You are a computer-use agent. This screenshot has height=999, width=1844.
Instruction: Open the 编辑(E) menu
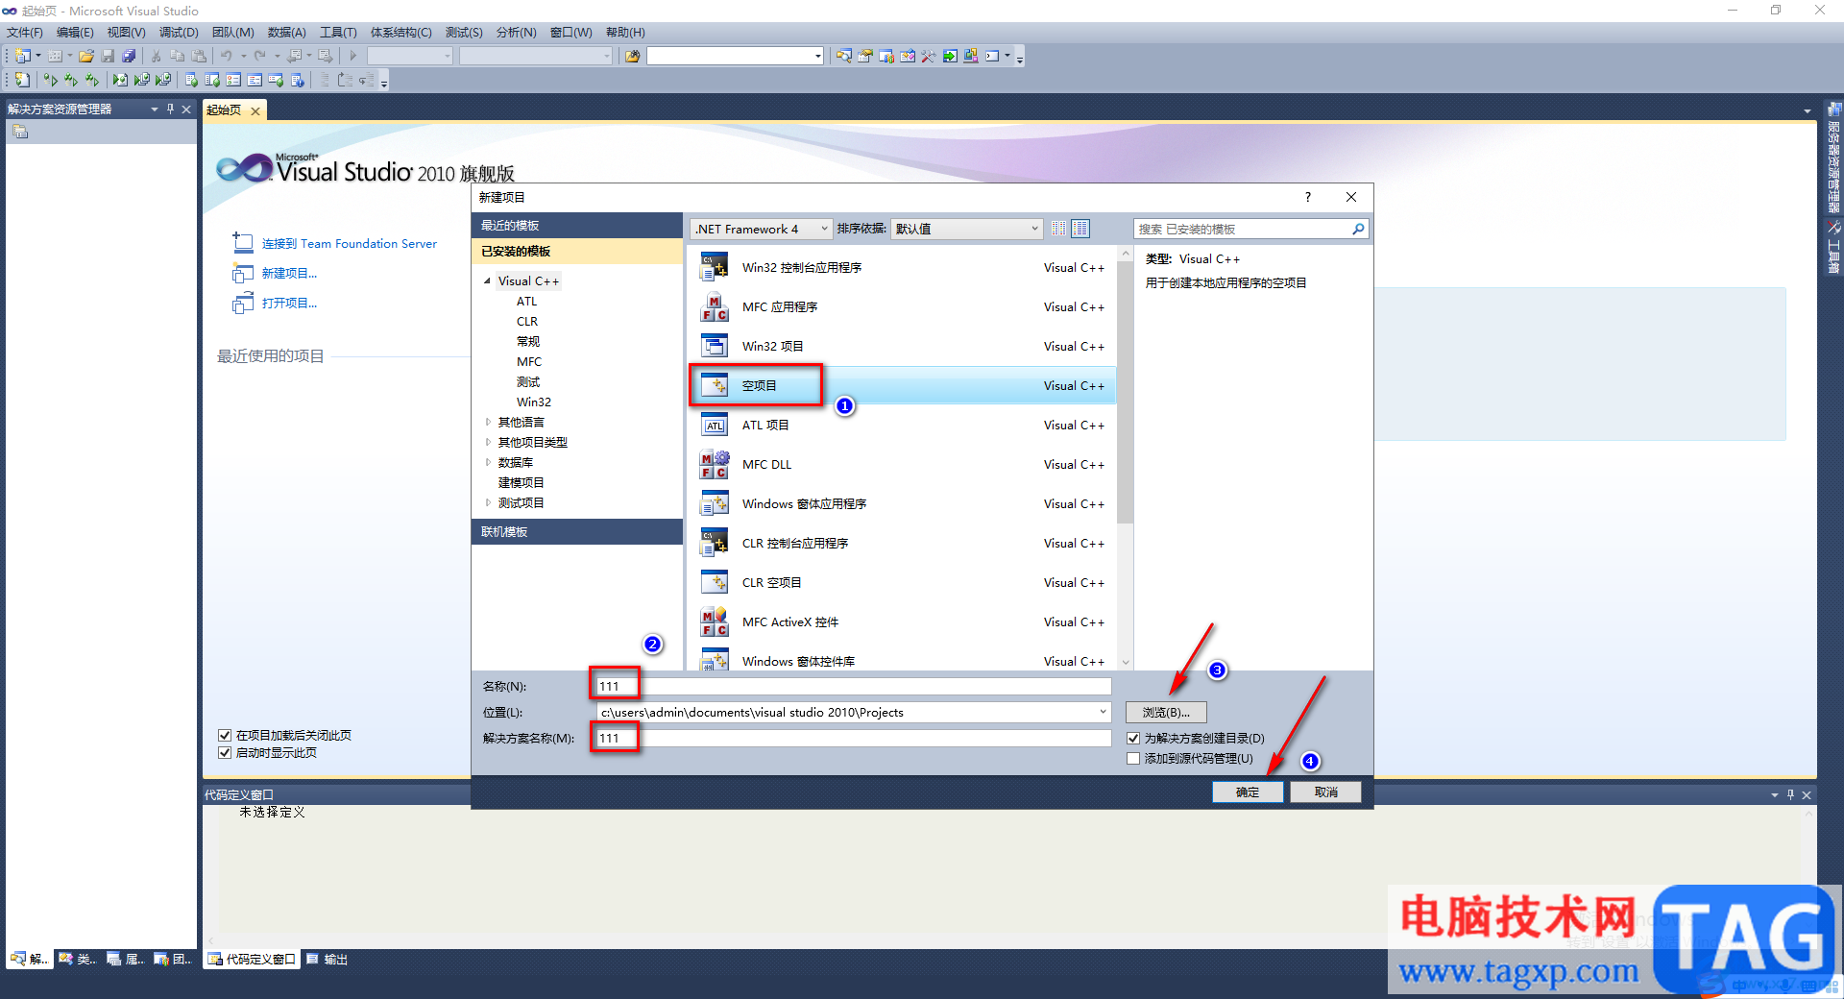(75, 32)
